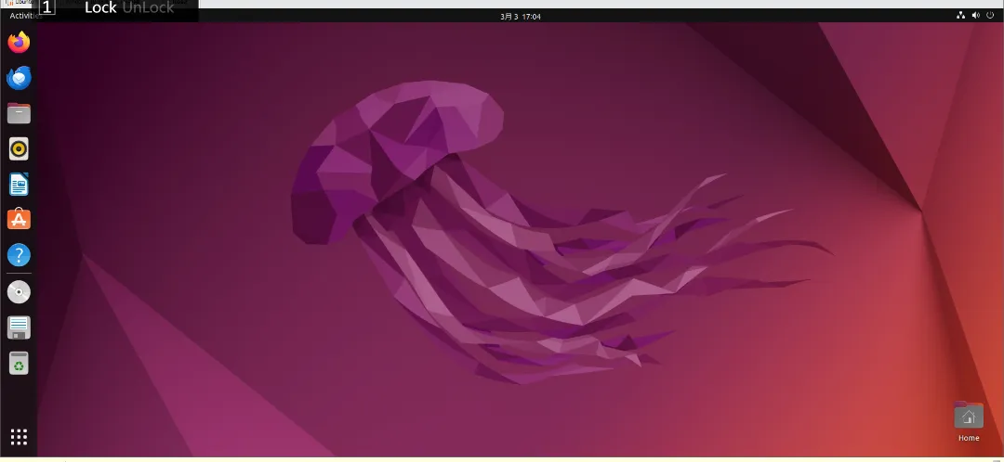This screenshot has height=462, width=1004.
Task: Open the Trash in dock
Action: point(19,363)
